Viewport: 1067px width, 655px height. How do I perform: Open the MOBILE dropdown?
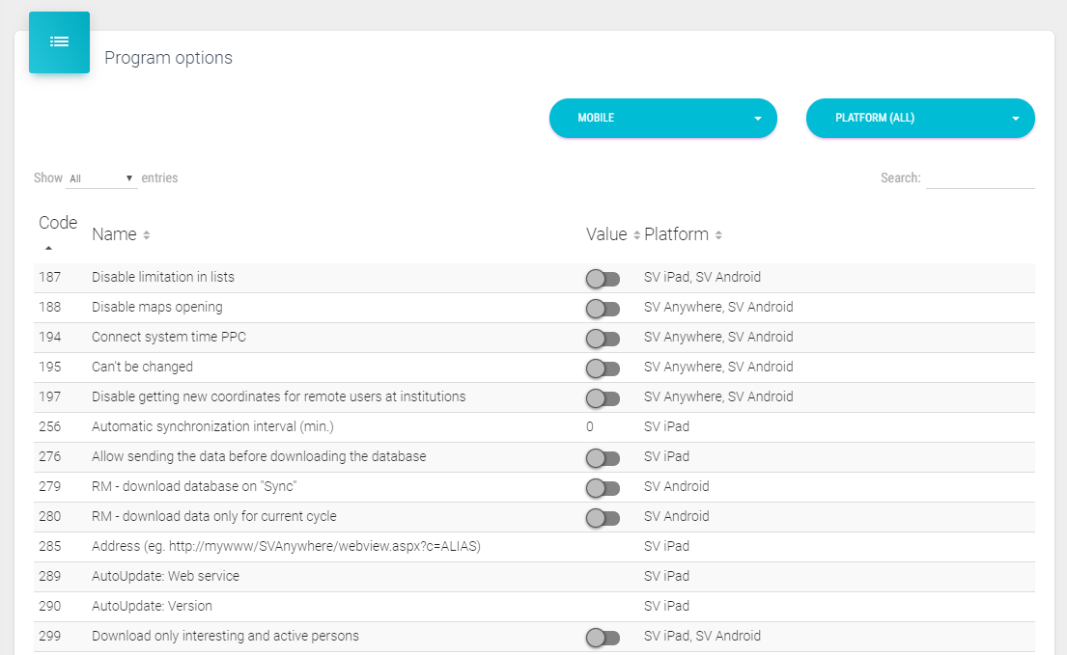point(662,119)
